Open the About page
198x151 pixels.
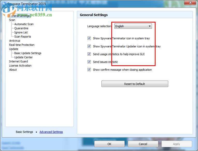click(x=13, y=70)
